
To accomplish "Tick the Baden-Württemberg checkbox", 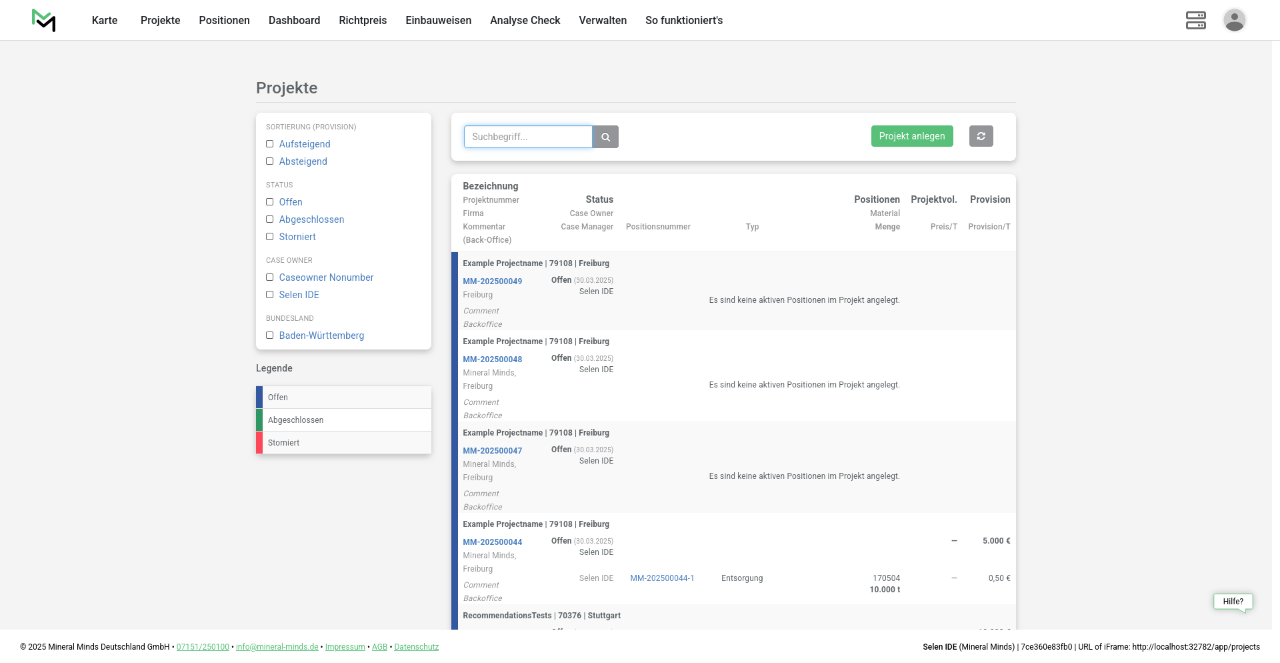I will click(270, 336).
